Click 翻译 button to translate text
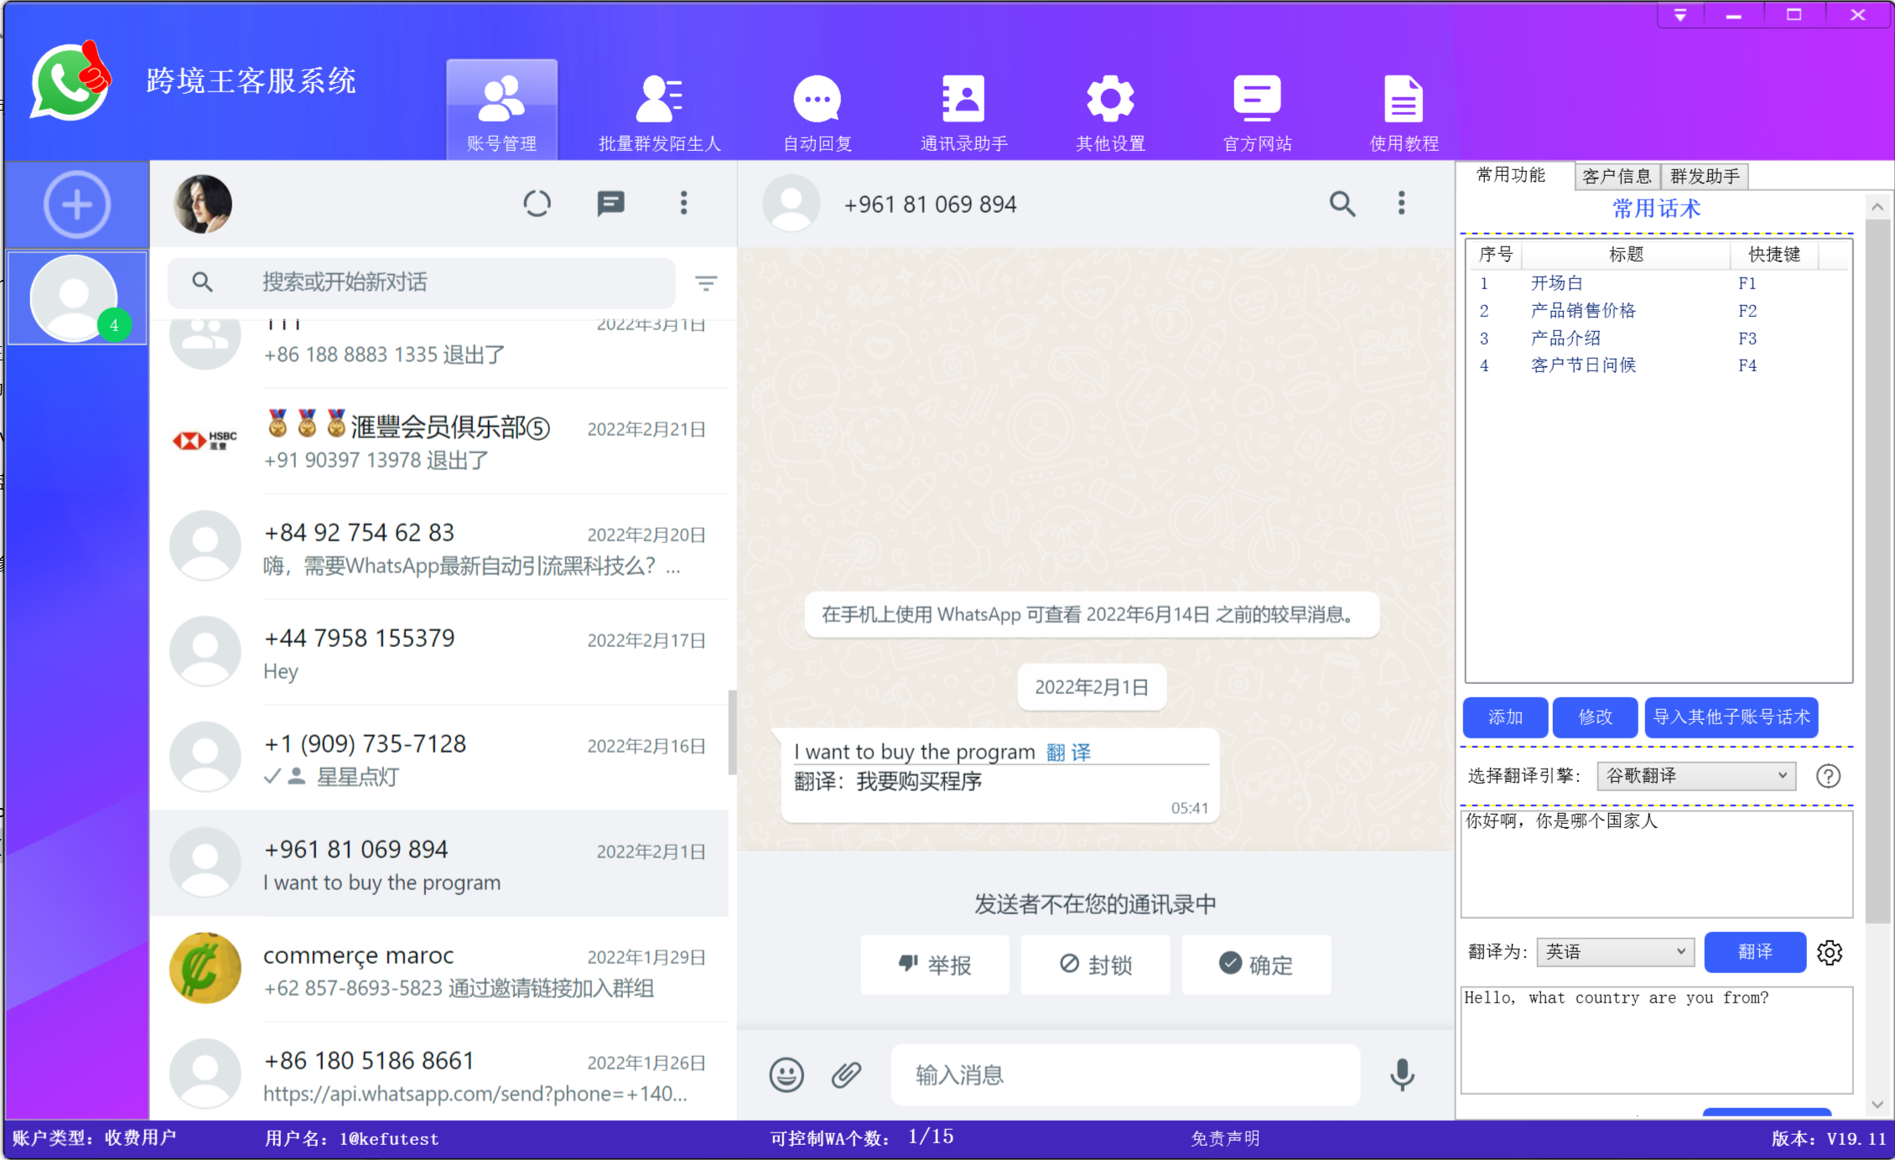The image size is (1895, 1160). pos(1752,951)
